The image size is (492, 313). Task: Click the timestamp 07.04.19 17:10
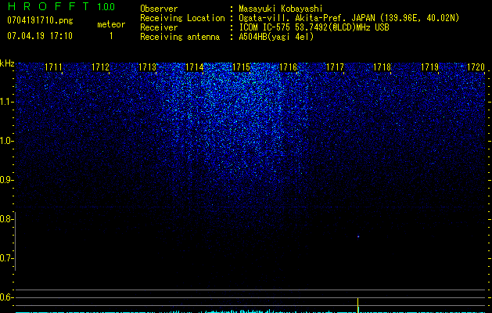(40, 35)
